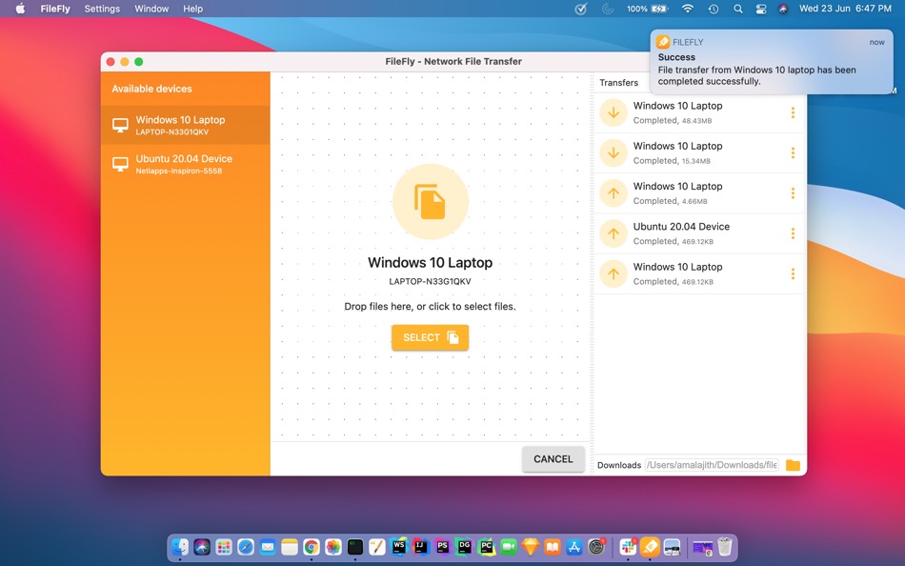Click the SELECT files button
Screen dimensions: 905x566
click(x=430, y=337)
